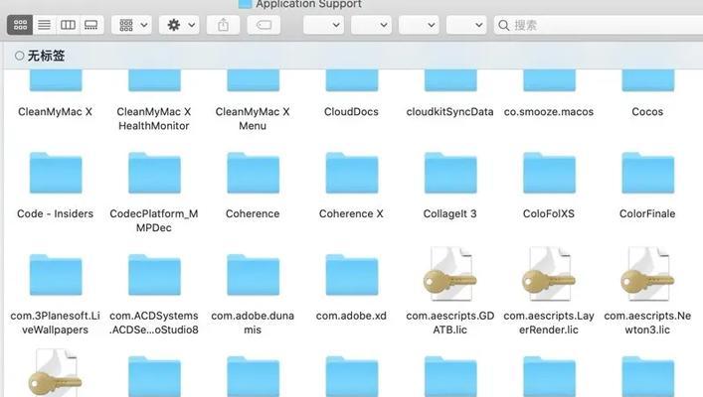Click the Application Support window title
This screenshot has height=397, width=703.
coord(308,4)
